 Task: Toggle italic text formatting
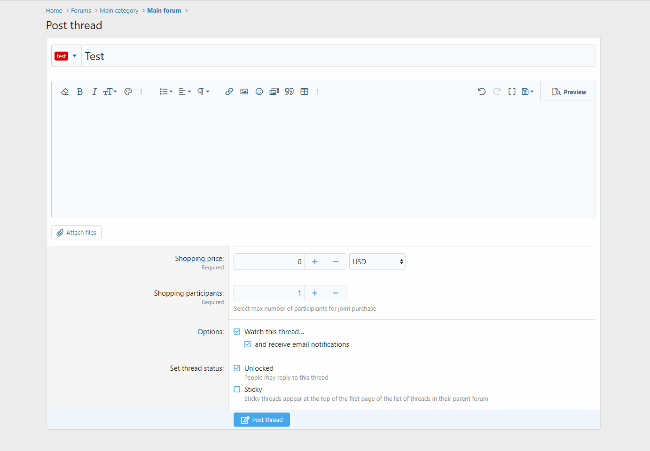click(x=94, y=92)
